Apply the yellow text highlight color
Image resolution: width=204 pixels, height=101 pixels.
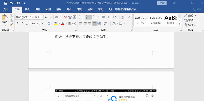click(x=56, y=23)
